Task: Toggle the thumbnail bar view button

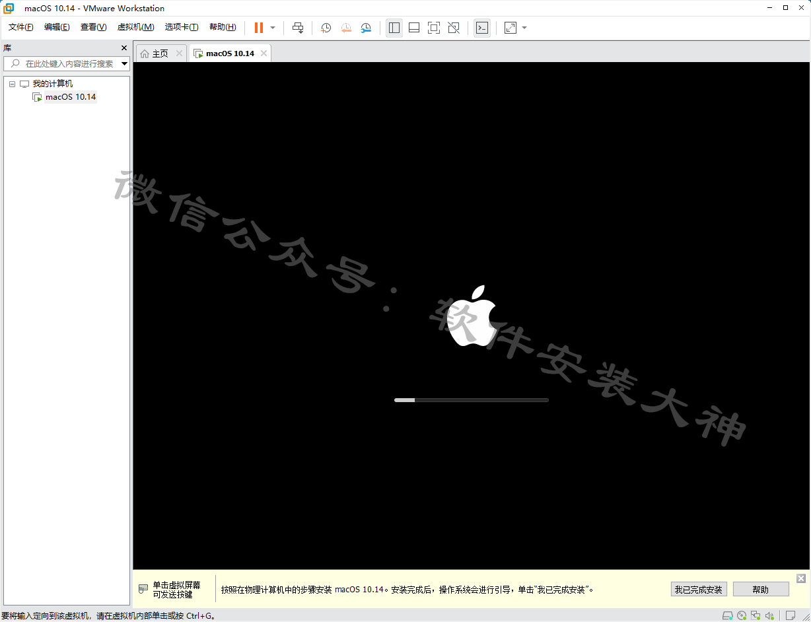Action: (414, 28)
